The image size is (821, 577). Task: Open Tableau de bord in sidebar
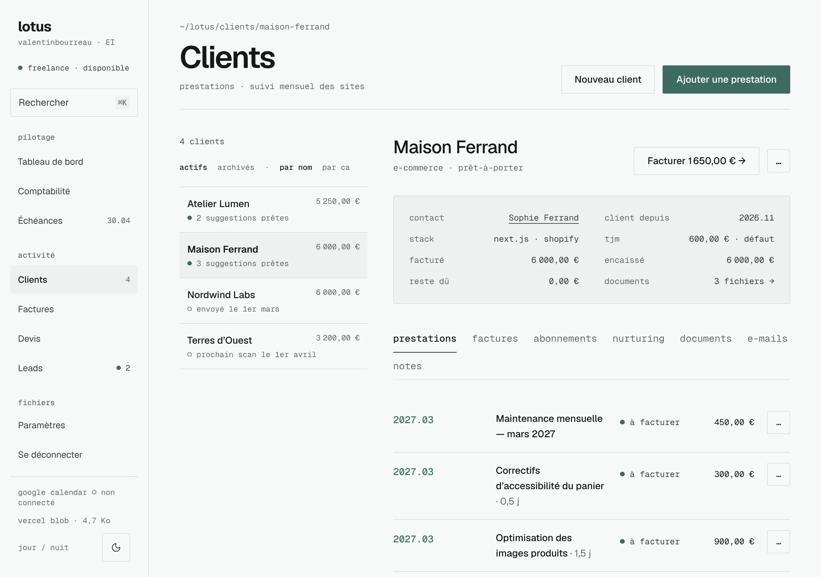tap(74, 162)
